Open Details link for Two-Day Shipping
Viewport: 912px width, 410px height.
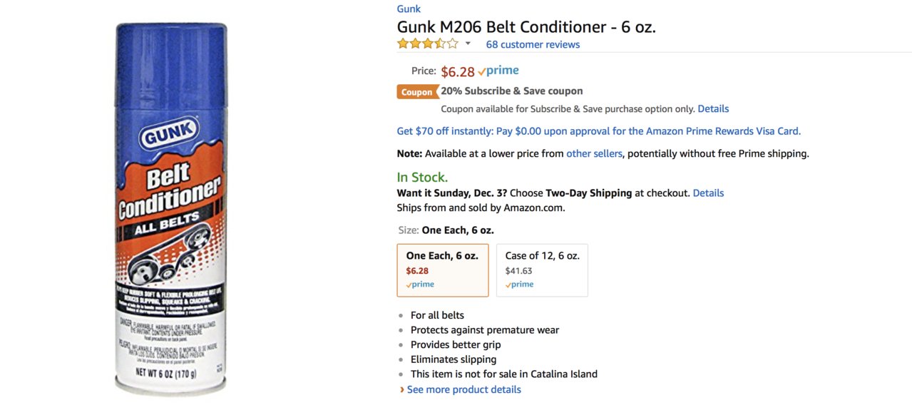click(708, 193)
